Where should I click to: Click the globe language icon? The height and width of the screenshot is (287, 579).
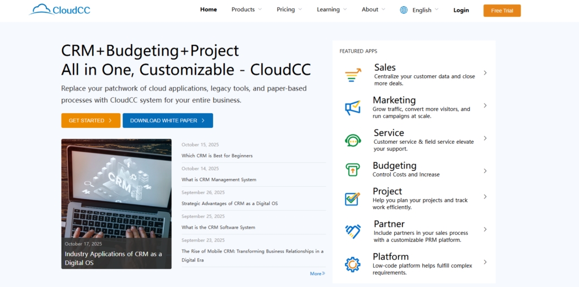click(x=404, y=10)
